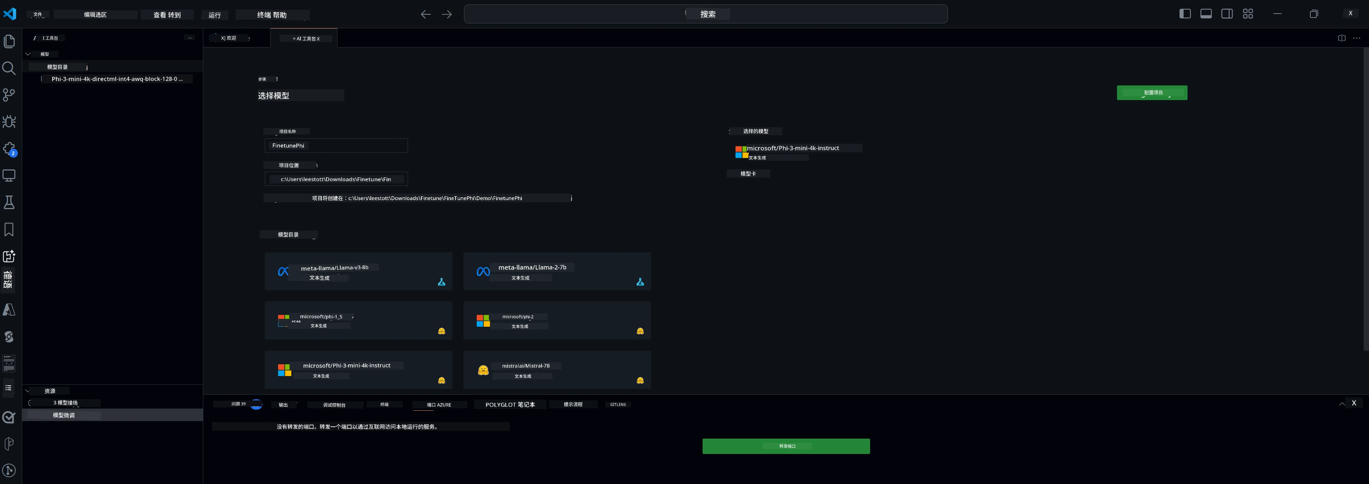Select the meta-llama/Llama-2-7b model card
The width and height of the screenshot is (1369, 484).
tap(557, 271)
